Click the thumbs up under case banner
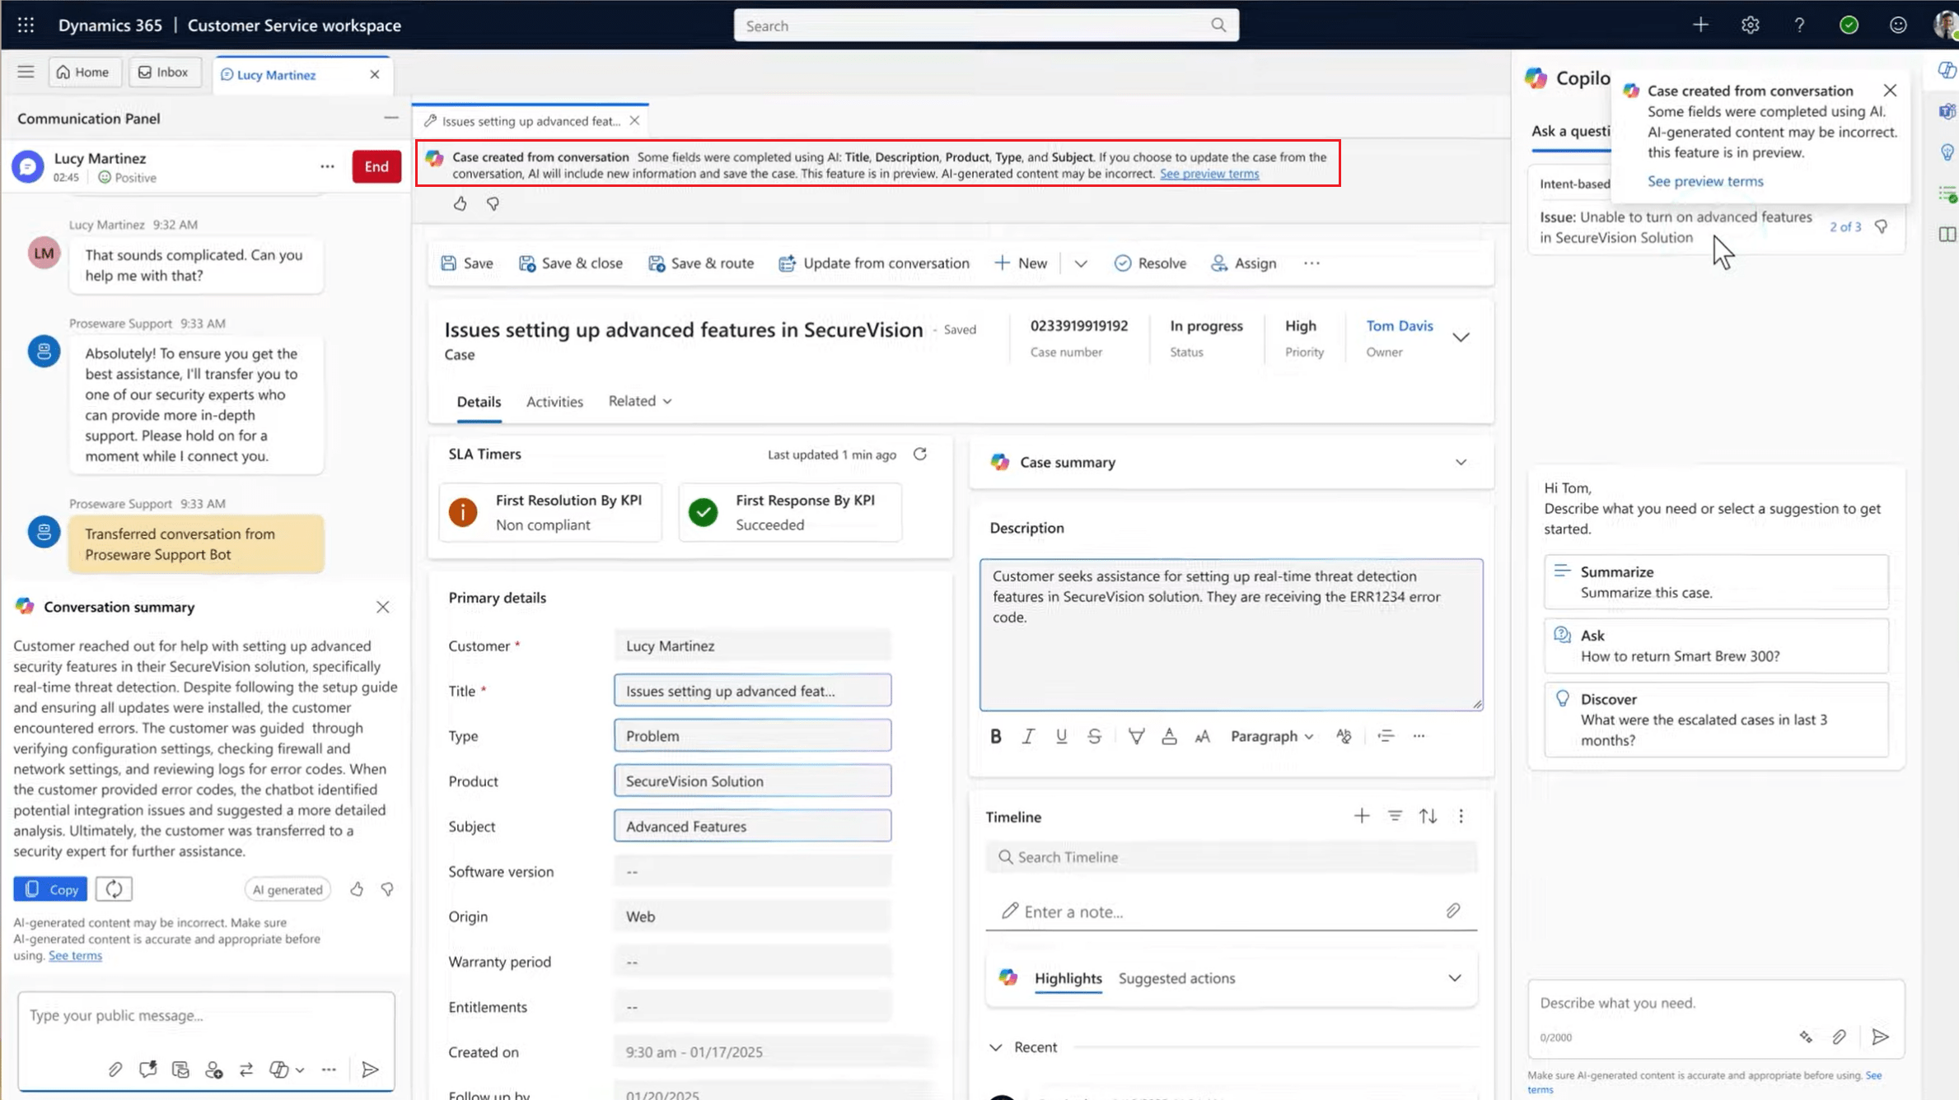This screenshot has height=1100, width=1959. click(460, 203)
